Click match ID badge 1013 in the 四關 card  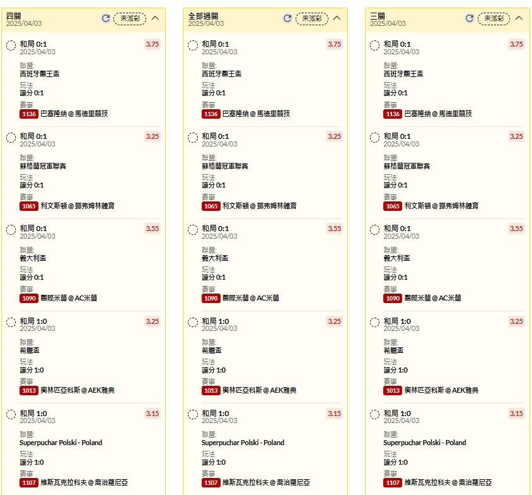[x=29, y=390]
